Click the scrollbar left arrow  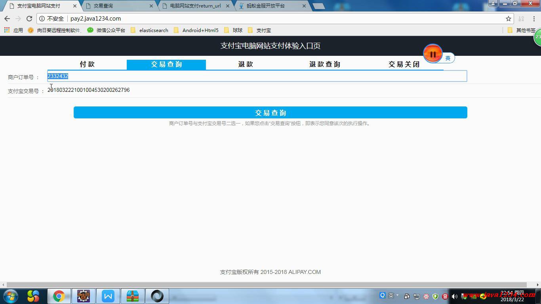coord(3,285)
